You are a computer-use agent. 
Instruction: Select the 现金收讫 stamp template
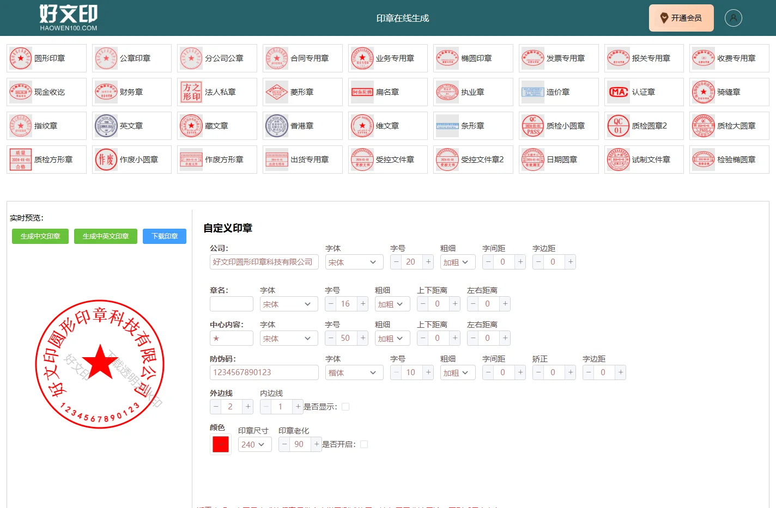coord(46,92)
